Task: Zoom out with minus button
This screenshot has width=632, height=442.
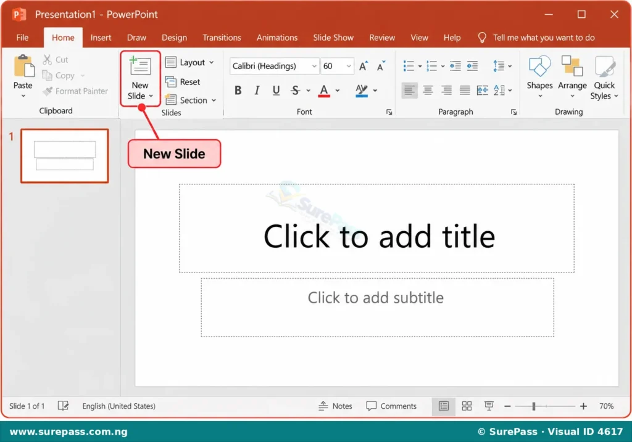Action: coord(507,406)
